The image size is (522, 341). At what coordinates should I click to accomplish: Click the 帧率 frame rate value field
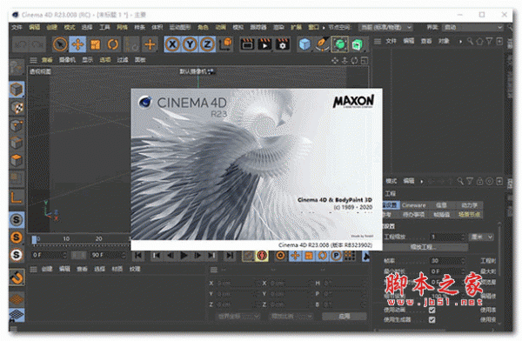click(447, 260)
